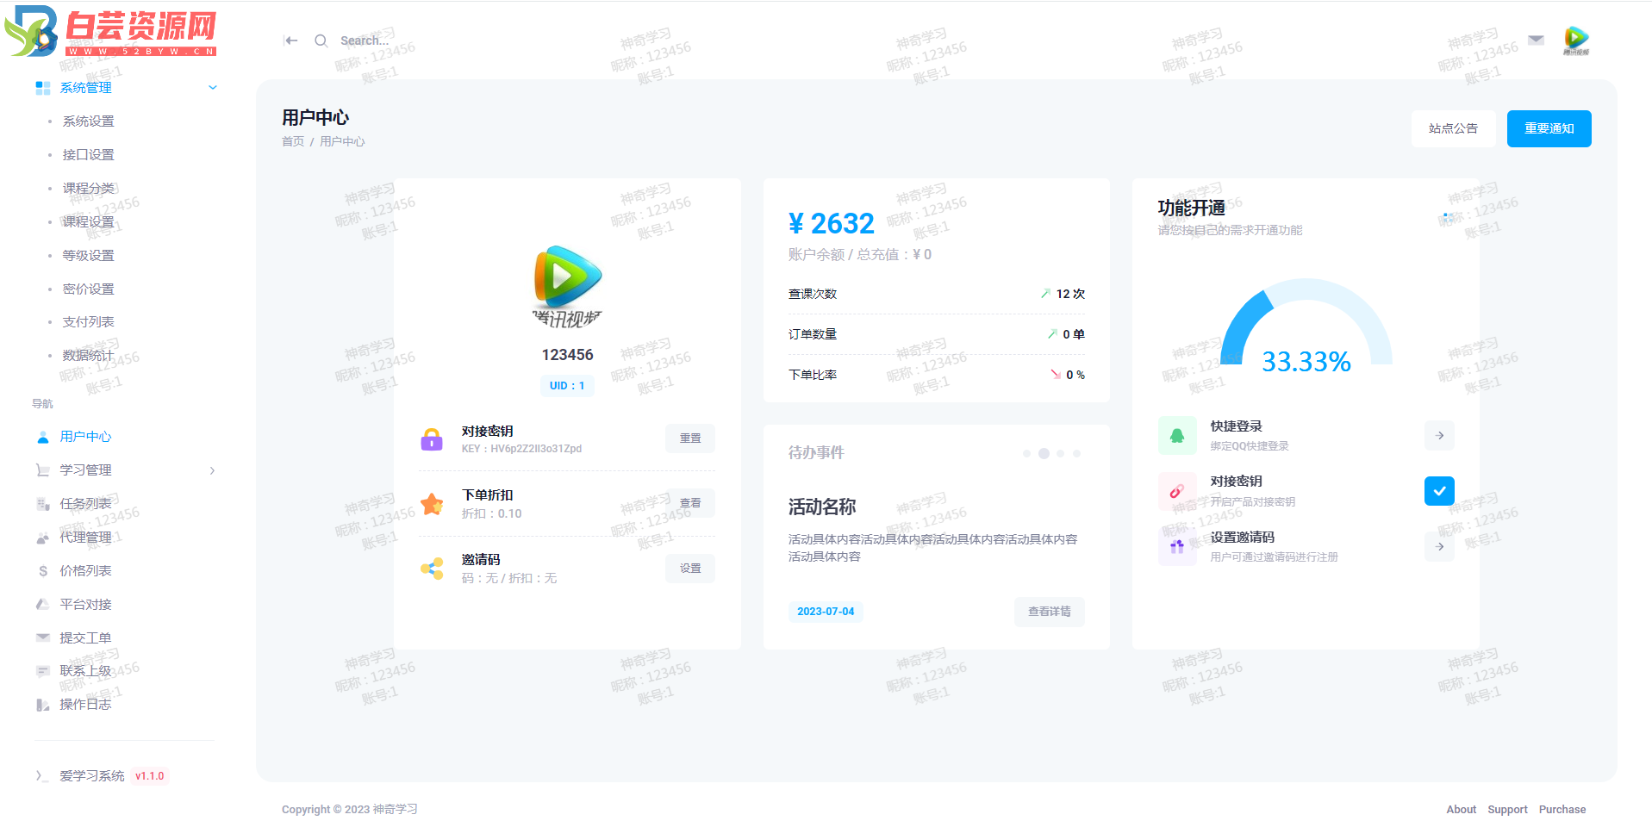Image resolution: width=1652 pixels, height=827 pixels.
Task: Select the third 待办事件 carousel dot
Action: (1060, 453)
